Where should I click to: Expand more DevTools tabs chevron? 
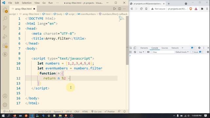pos(182,48)
